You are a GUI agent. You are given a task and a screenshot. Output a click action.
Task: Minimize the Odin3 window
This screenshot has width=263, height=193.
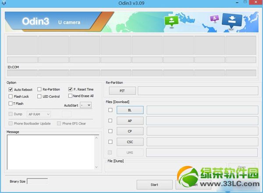237,3
